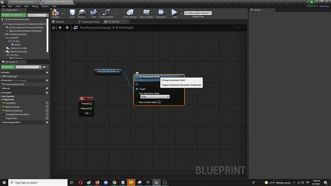Open Class Defaults
The width and height of the screenshot is (331, 186).
coord(146,13)
